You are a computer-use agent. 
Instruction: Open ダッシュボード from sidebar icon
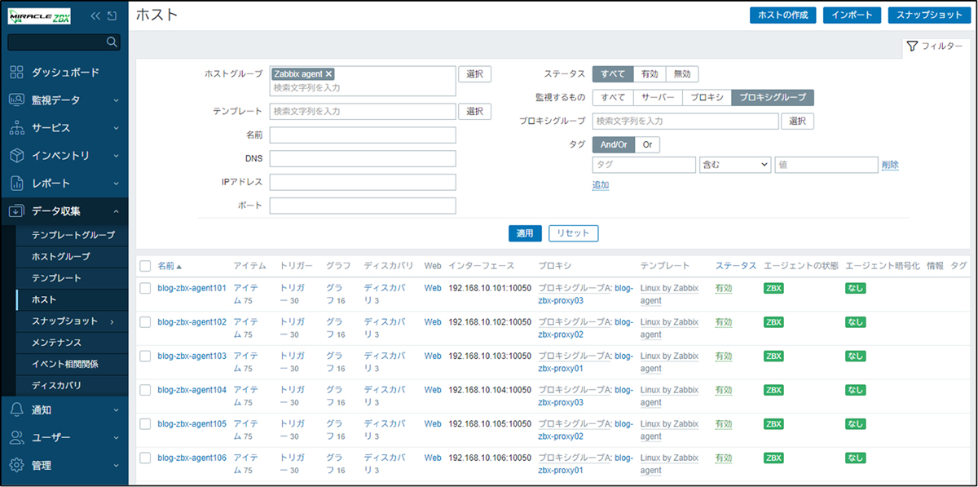[17, 73]
